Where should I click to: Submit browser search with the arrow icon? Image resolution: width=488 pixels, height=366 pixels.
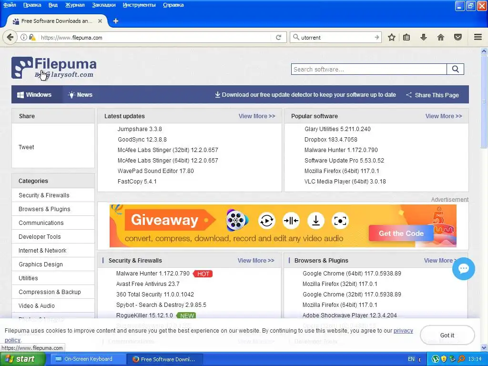tap(377, 37)
